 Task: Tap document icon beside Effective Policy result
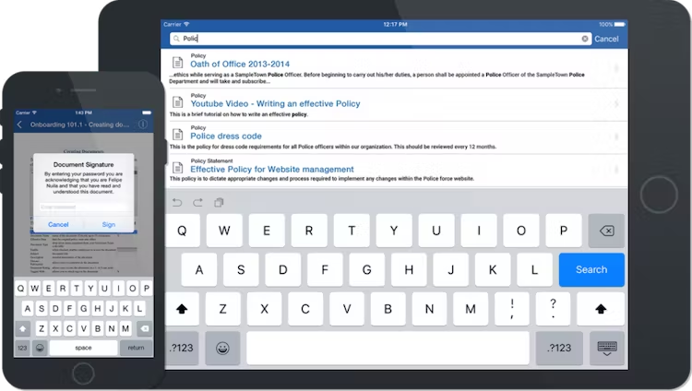[x=177, y=167]
